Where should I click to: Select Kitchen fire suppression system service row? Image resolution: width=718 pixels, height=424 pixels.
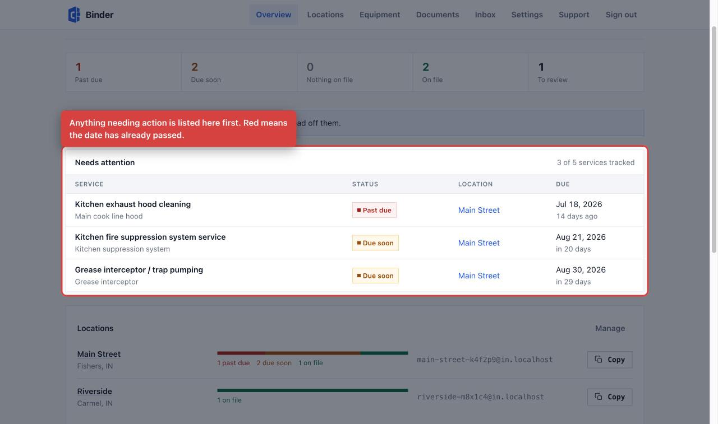(x=355, y=243)
